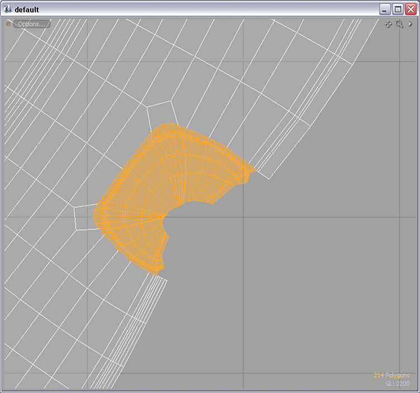The image size is (420, 393).
Task: Minimize the default window
Action: [385, 9]
